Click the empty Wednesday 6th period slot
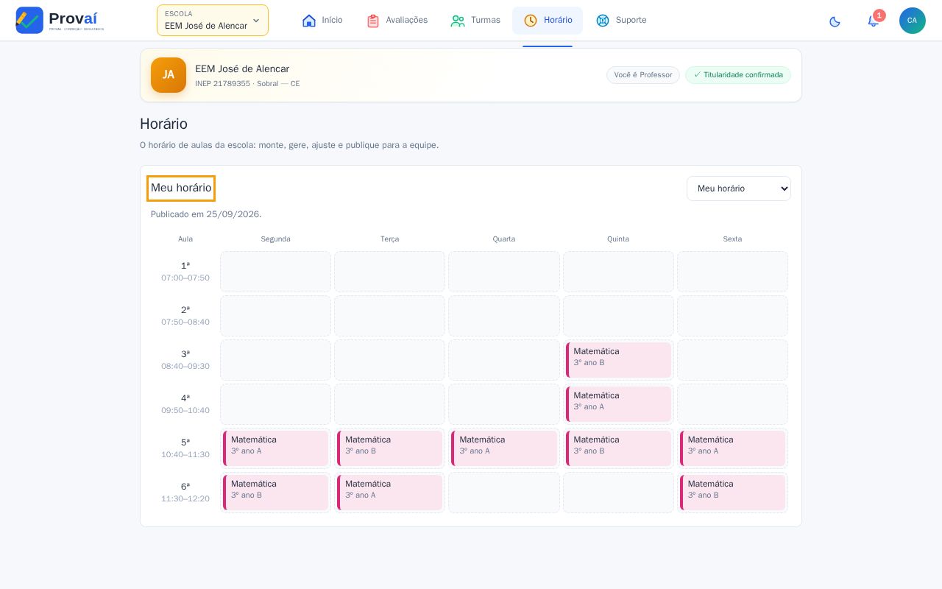The width and height of the screenshot is (942, 589). [504, 493]
